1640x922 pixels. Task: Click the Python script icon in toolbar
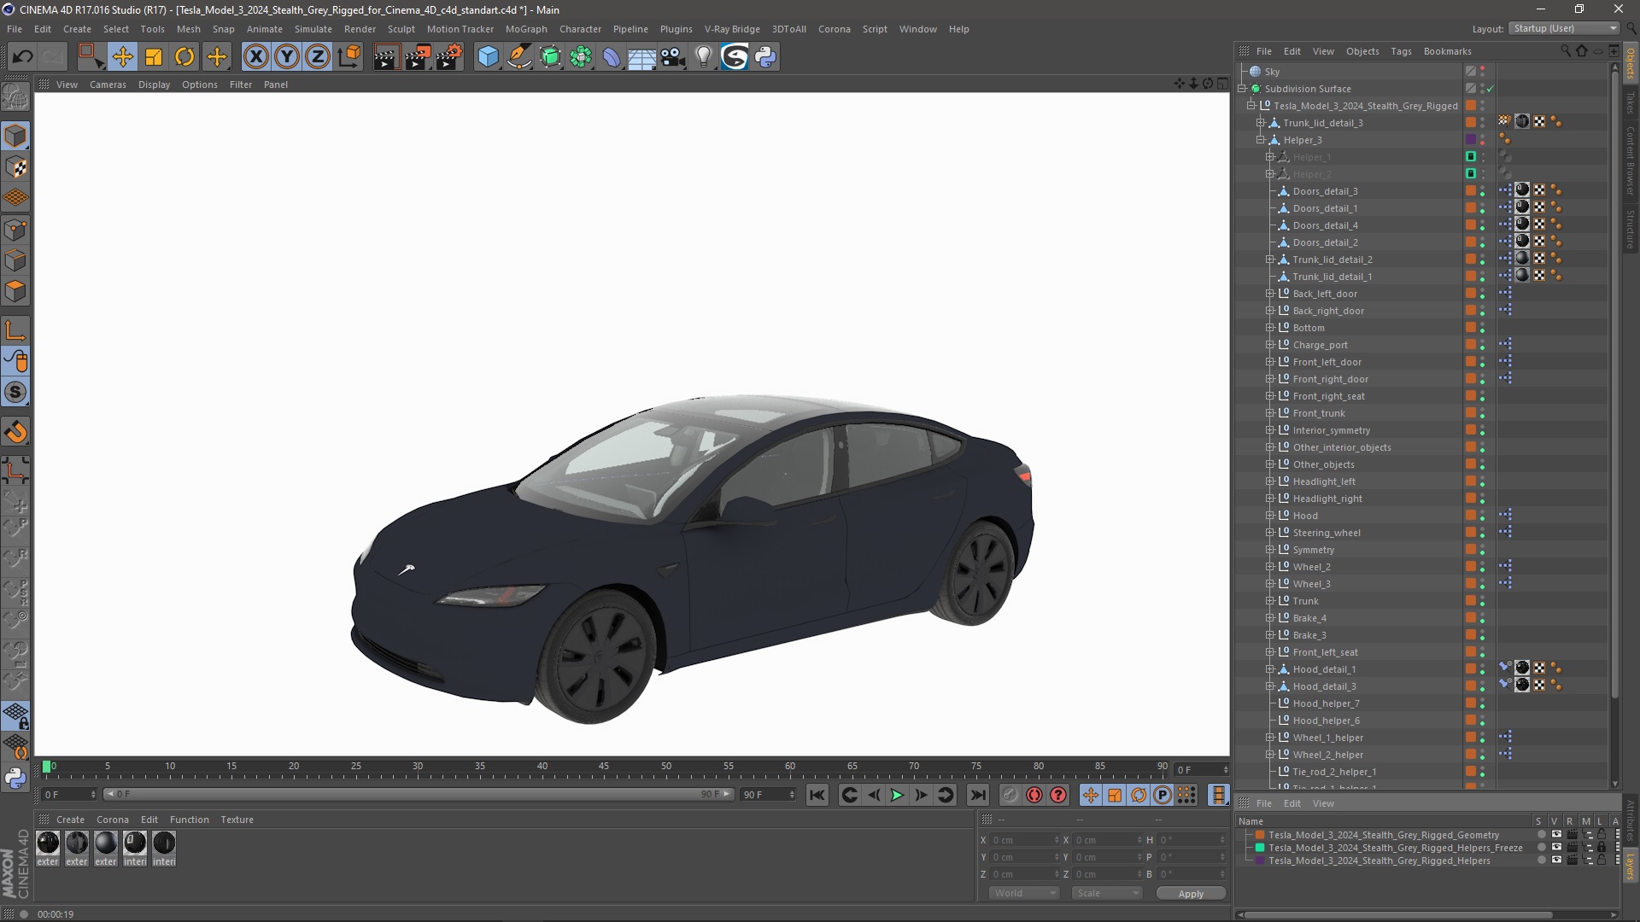coord(765,57)
